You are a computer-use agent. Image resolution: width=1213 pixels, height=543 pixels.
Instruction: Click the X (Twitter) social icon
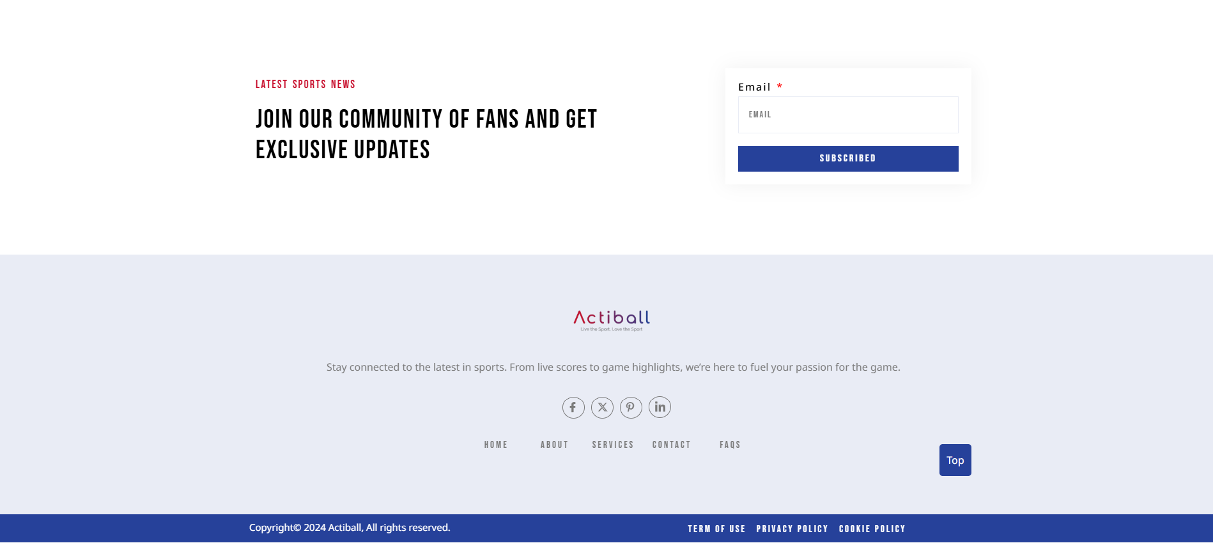pyautogui.click(x=602, y=407)
